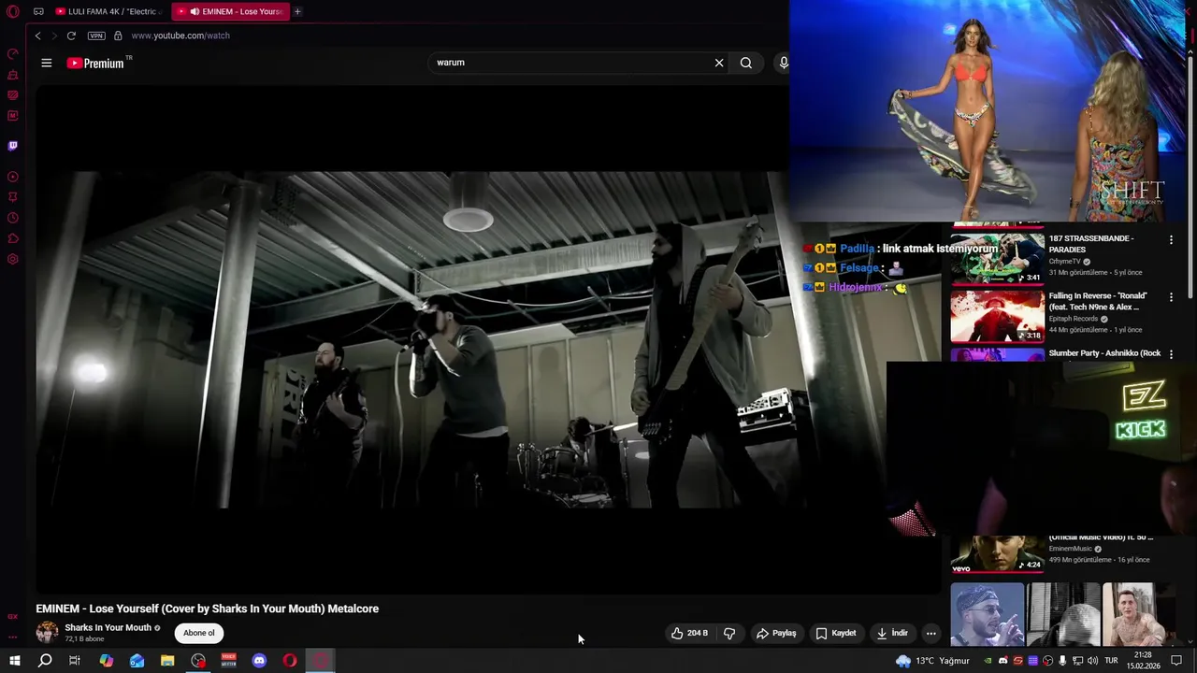The image size is (1197, 673).
Task: Like the video showing 204 B
Action: click(689, 633)
